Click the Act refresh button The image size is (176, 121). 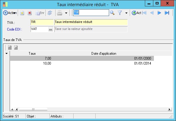click(136, 13)
